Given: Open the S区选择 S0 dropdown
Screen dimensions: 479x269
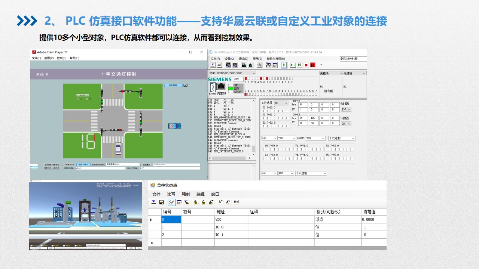Looking at the screenshot, I should tap(281, 103).
